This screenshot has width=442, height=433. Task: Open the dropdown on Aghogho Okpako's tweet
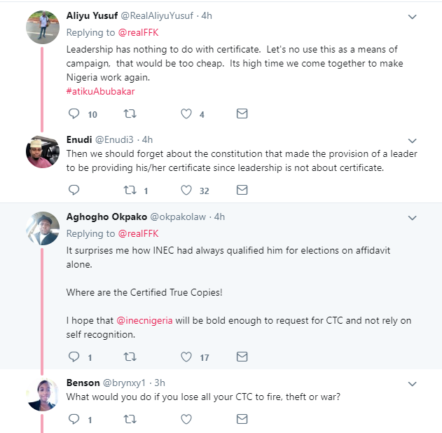point(412,217)
